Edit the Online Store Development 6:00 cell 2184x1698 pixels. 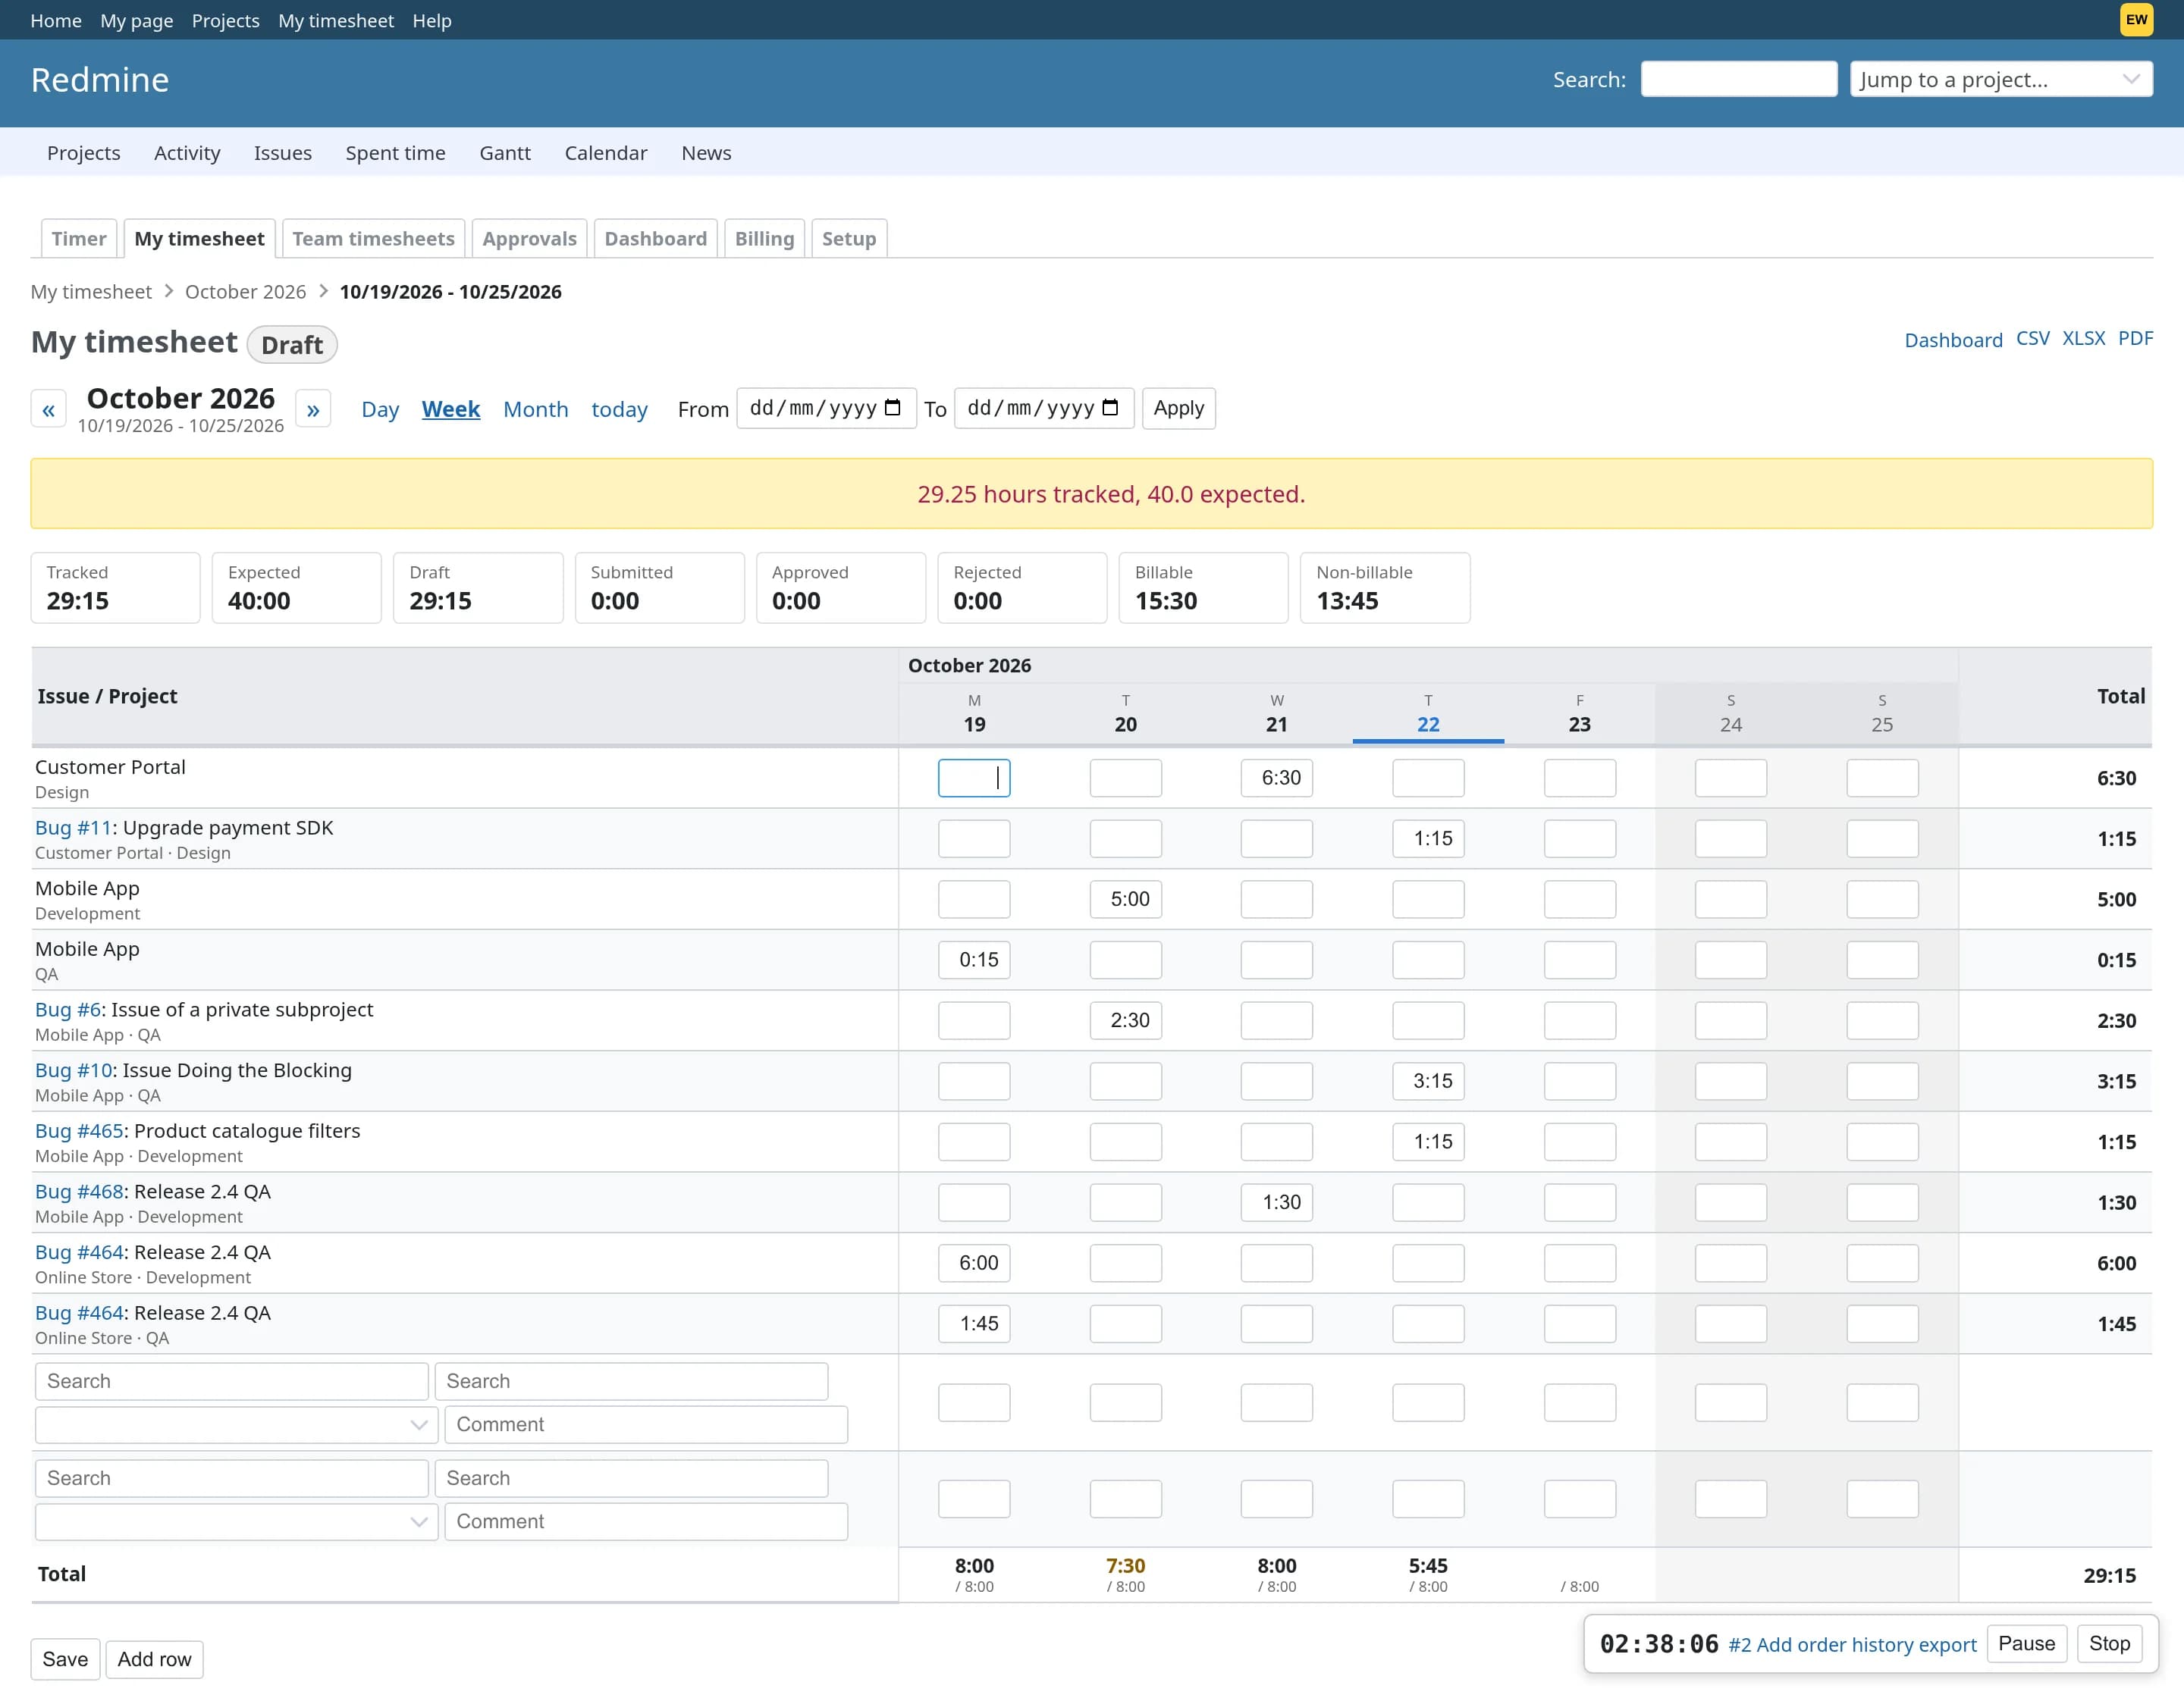(974, 1262)
